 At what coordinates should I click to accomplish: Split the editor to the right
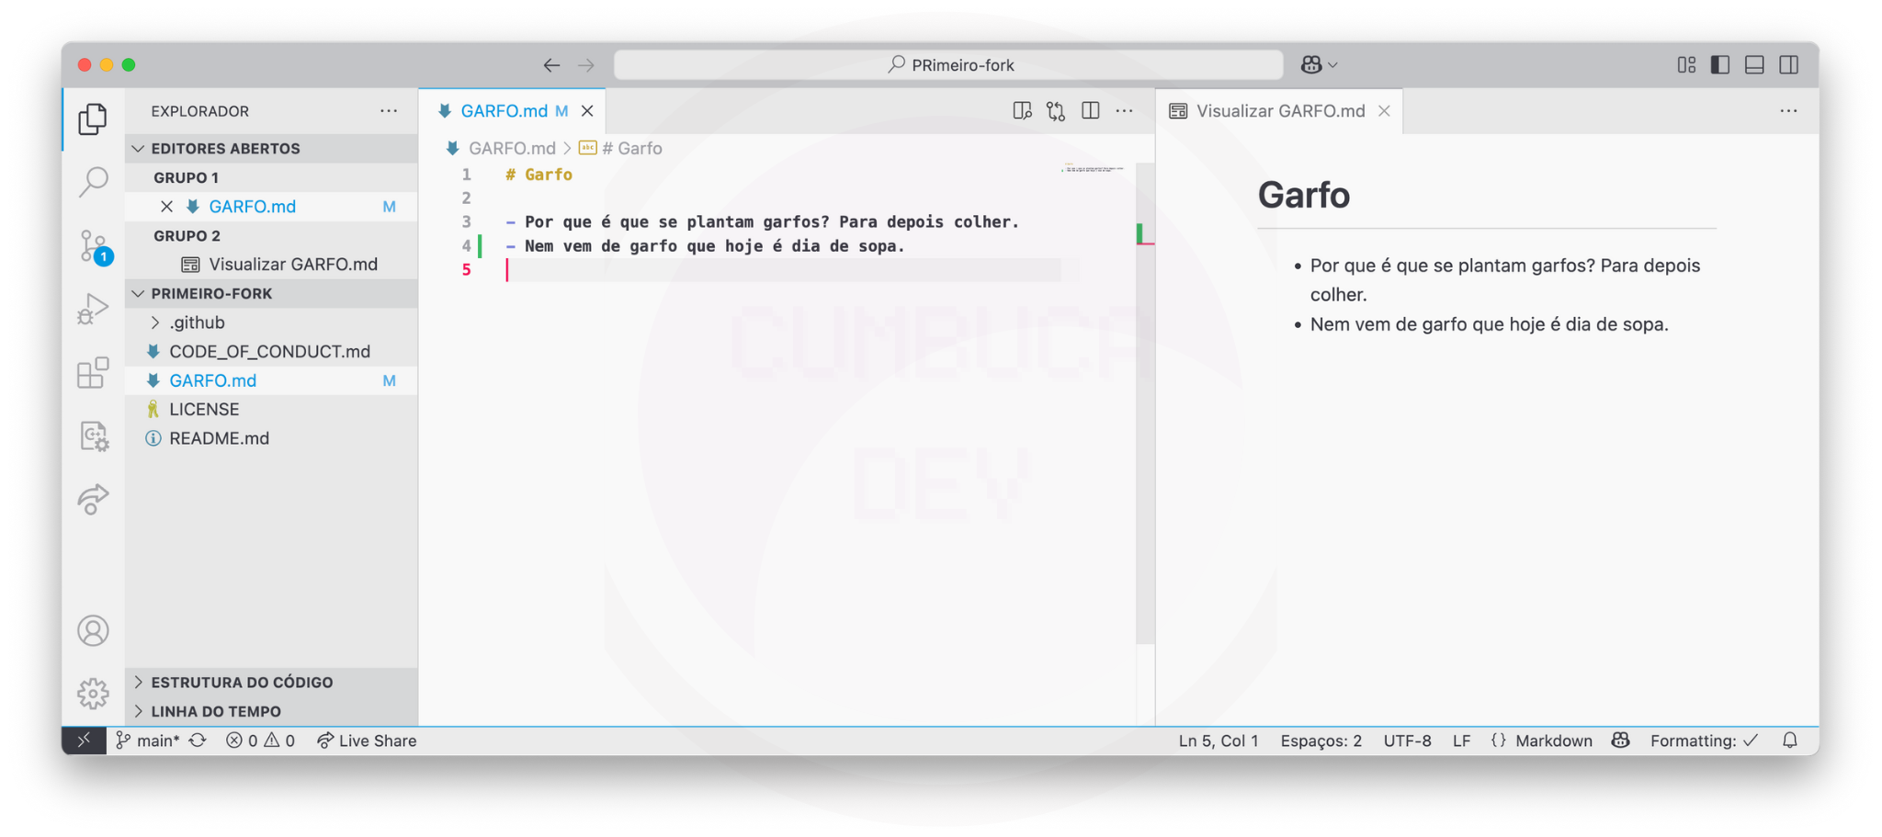click(x=1091, y=111)
